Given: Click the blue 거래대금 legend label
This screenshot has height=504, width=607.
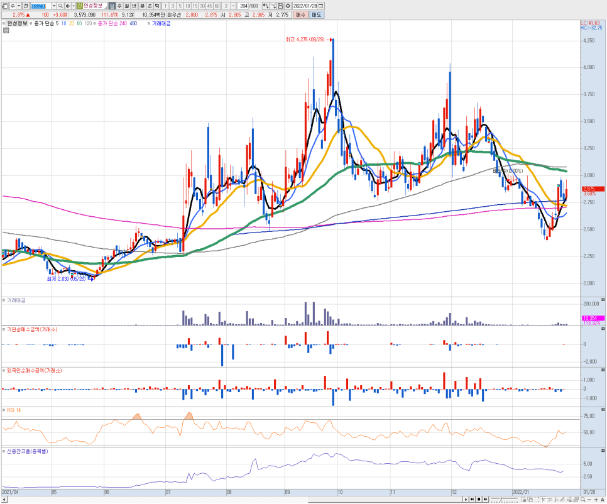Looking at the screenshot, I should (x=161, y=24).
